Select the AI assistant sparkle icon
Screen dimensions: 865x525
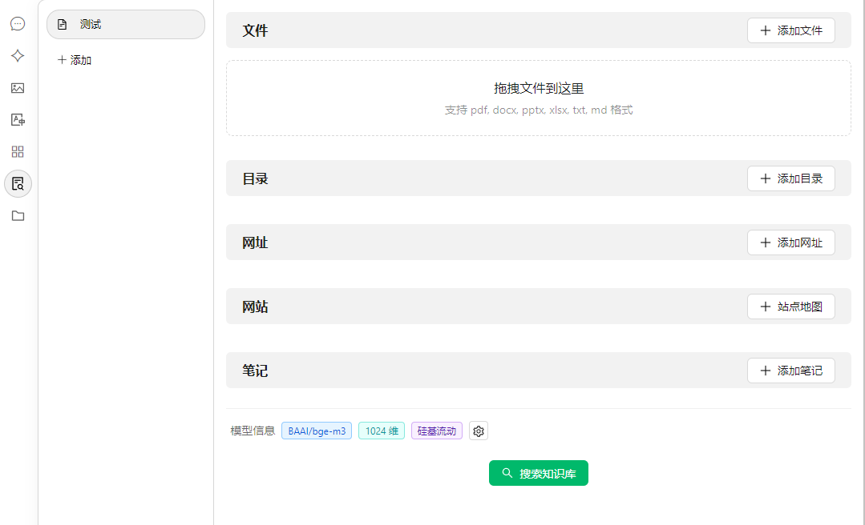click(x=17, y=55)
